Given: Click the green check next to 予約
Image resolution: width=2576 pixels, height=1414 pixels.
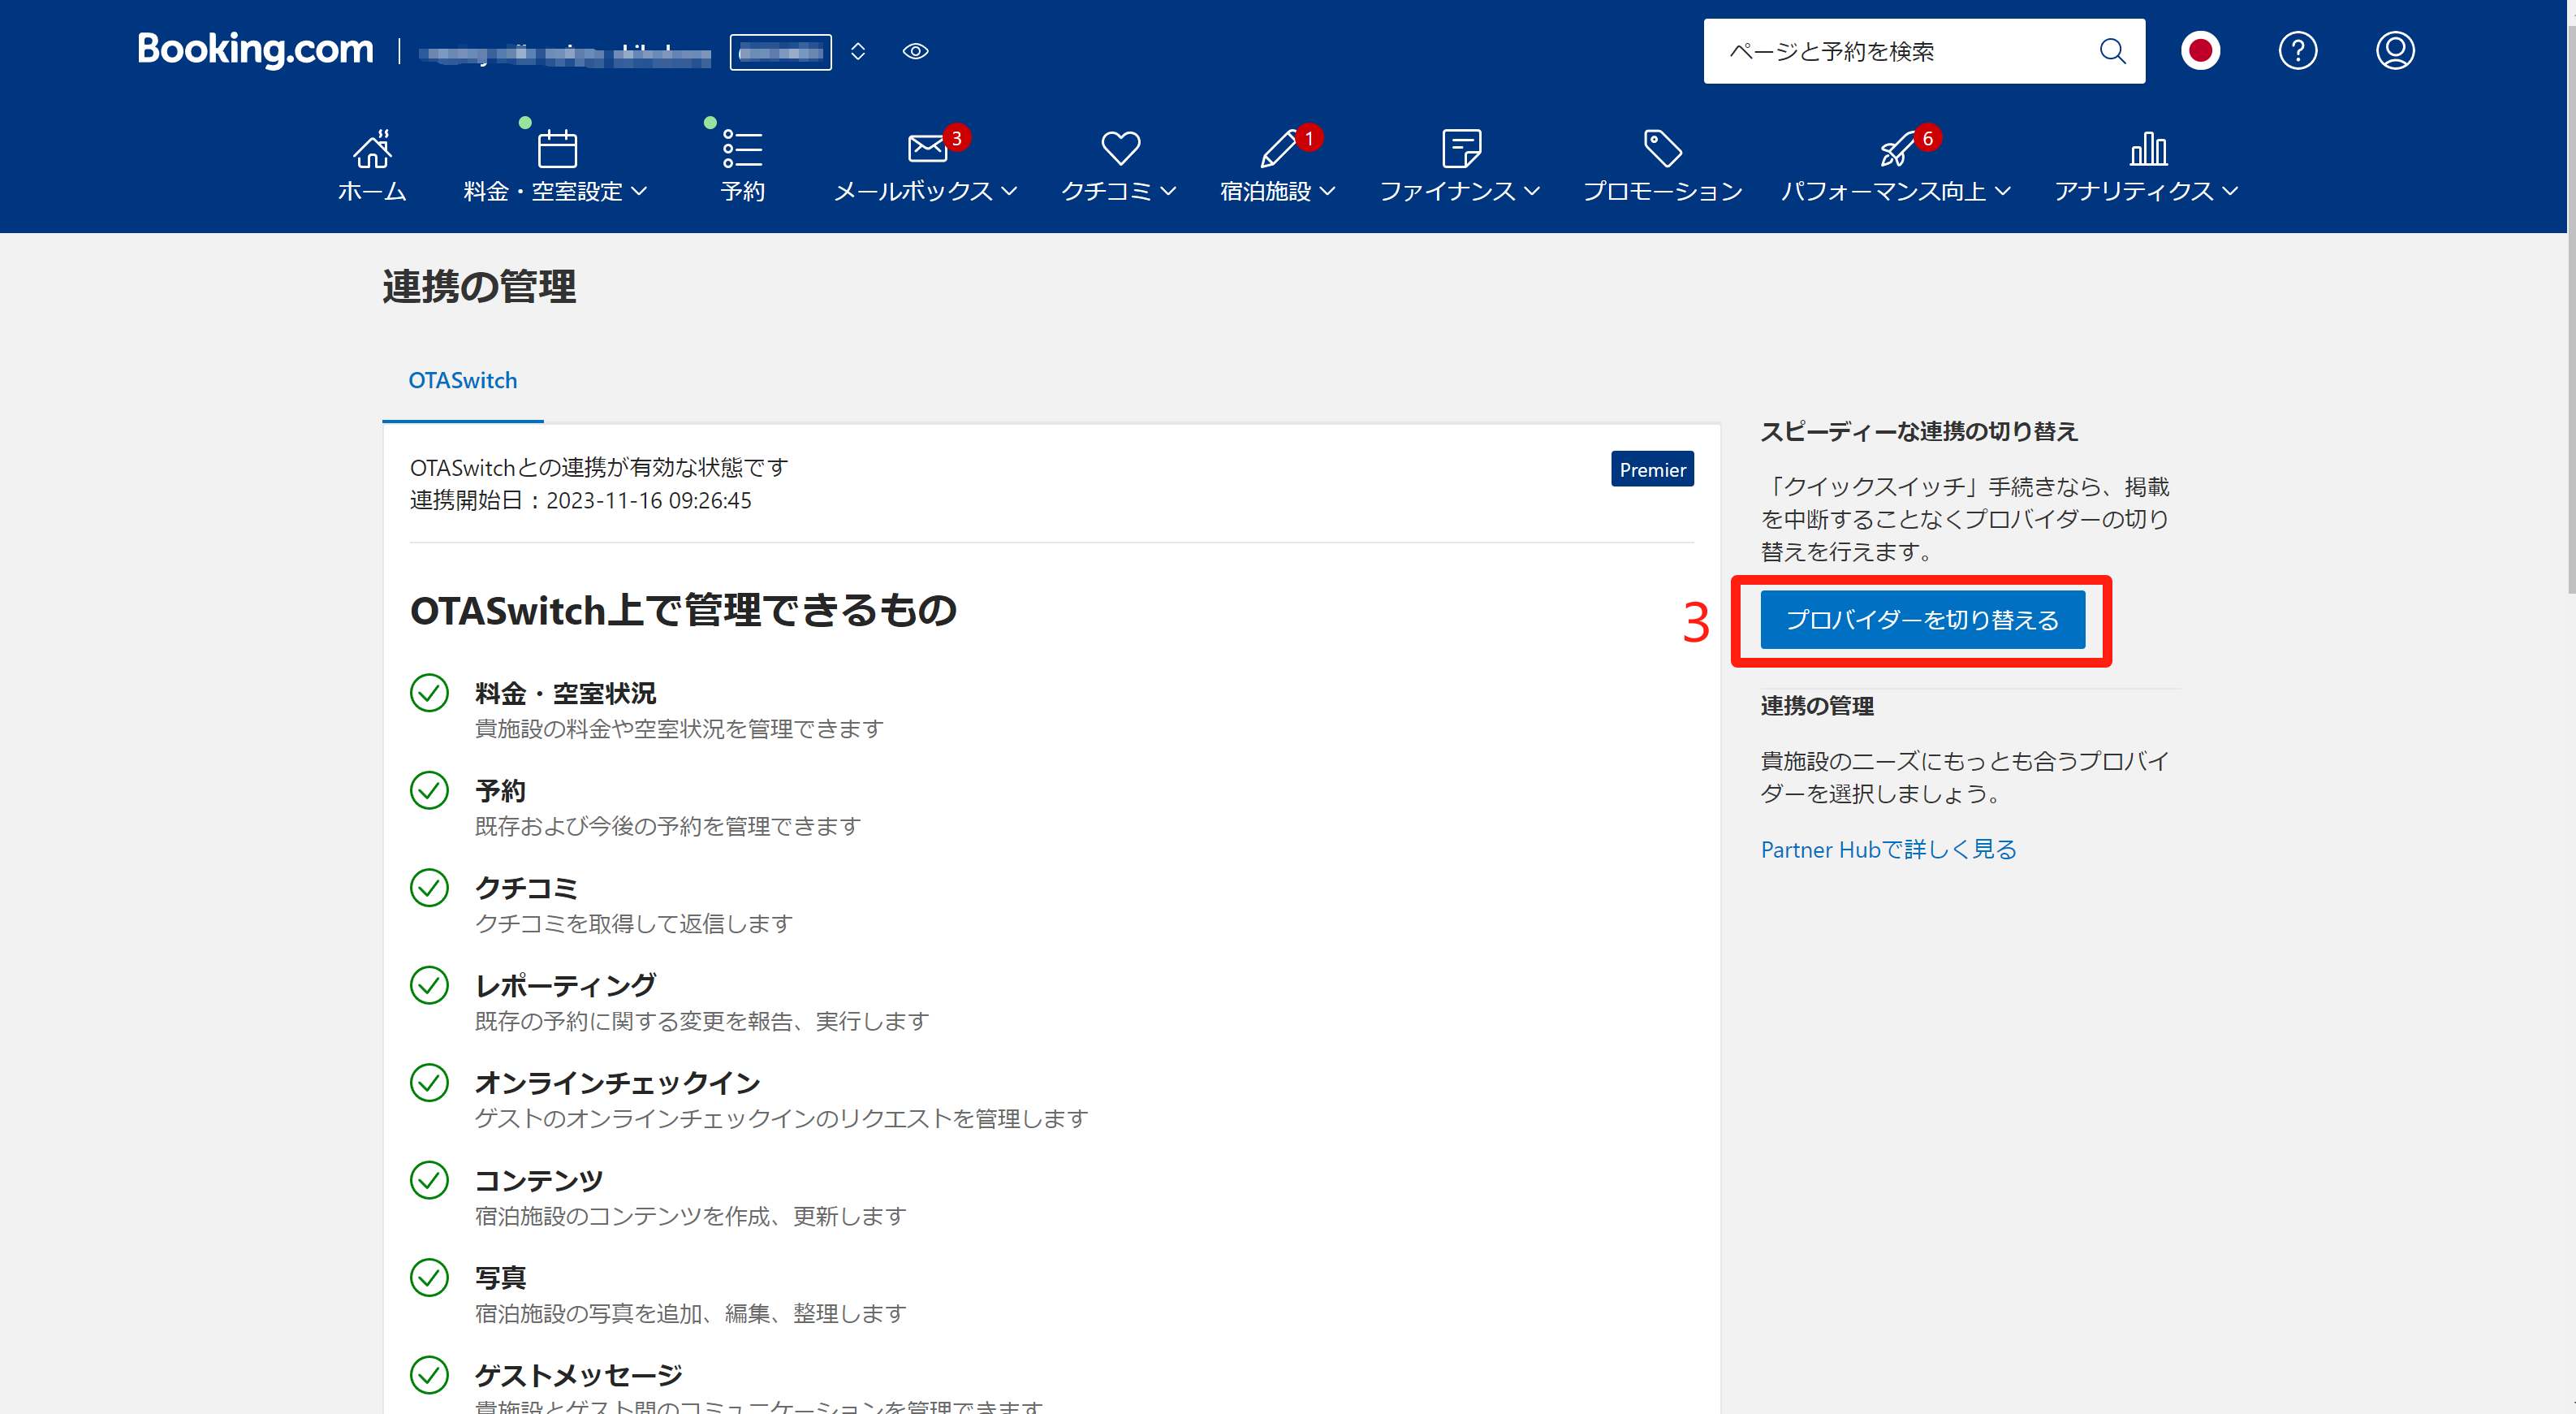Looking at the screenshot, I should point(429,789).
